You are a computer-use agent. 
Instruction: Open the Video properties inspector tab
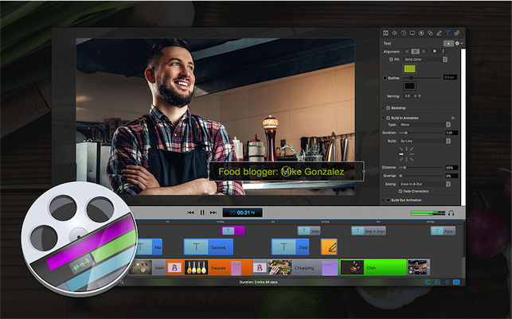click(385, 33)
